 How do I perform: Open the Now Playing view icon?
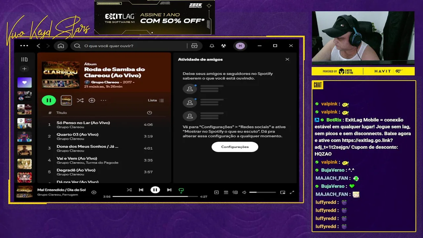pos(216,192)
